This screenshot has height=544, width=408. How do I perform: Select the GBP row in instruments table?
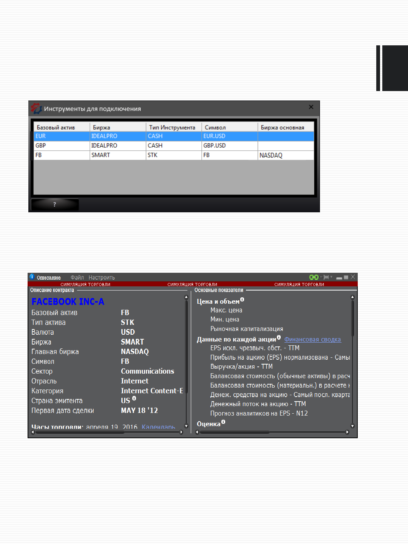(174, 145)
